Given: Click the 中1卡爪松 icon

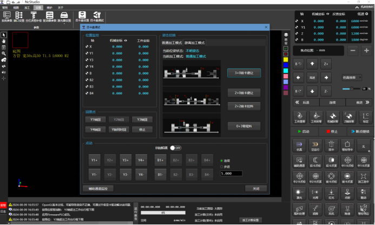Looking at the screenshot, I should (347, 161).
